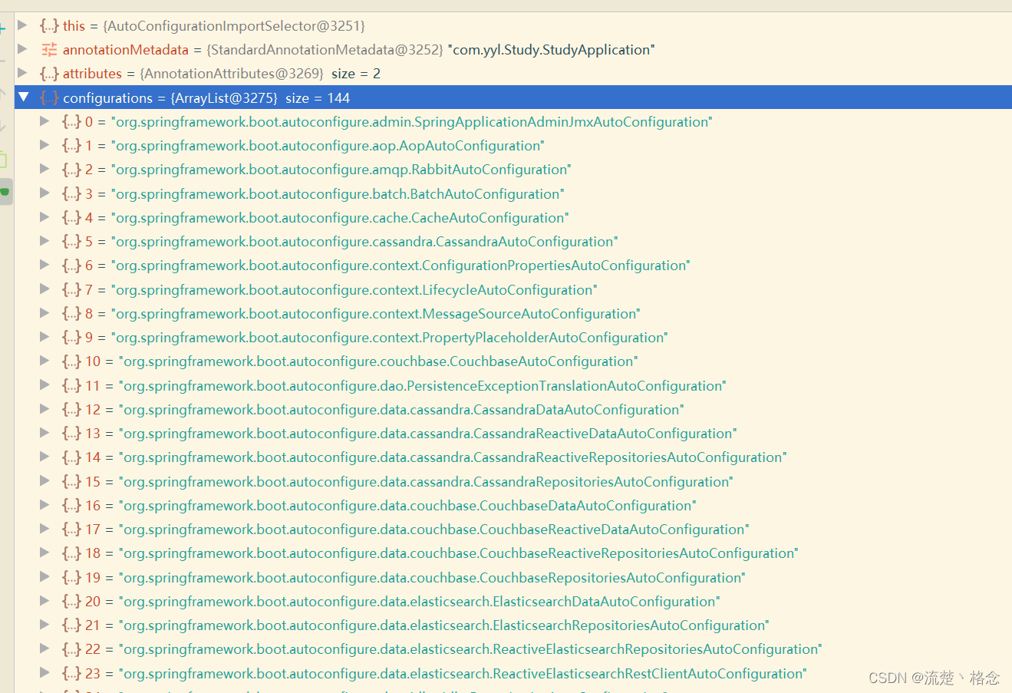Select the amqp.RabbitAutoConfiguration string value
This screenshot has width=1012, height=693.
pos(341,170)
